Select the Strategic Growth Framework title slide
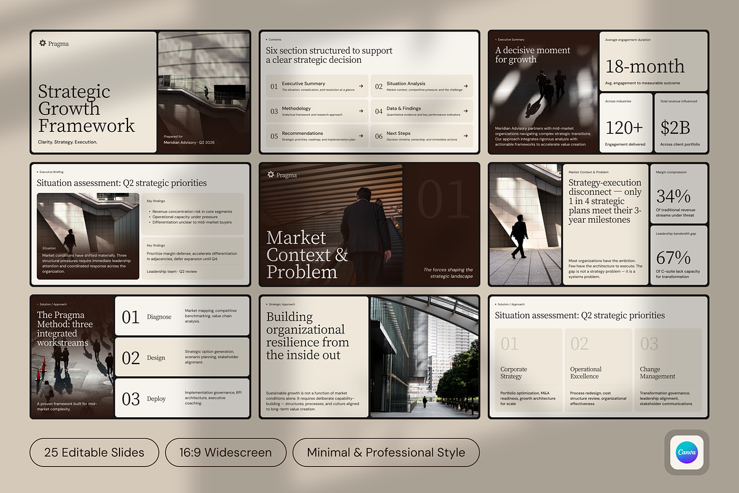The width and height of the screenshot is (739, 493). (x=140, y=92)
